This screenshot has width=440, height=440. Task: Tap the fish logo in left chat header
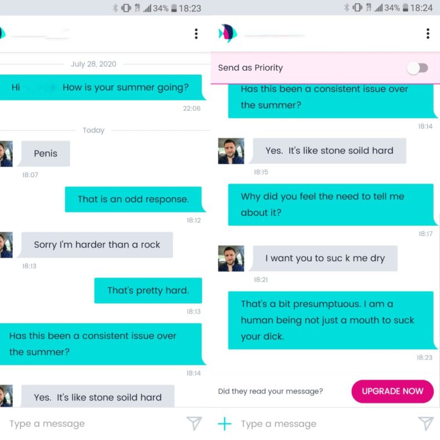3,34
